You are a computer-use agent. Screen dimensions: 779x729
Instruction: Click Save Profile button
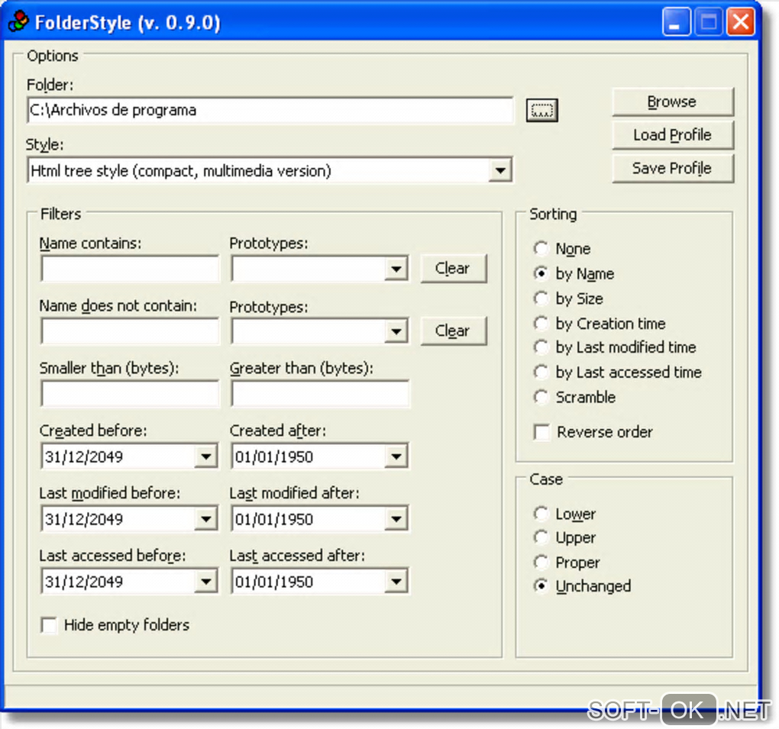coord(673,169)
